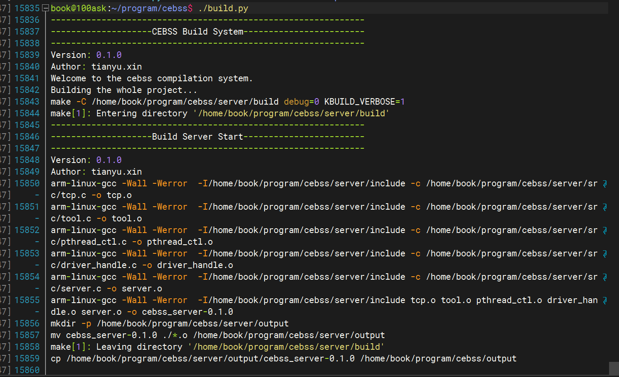
Task: Select line number 15839
Action: pos(27,54)
